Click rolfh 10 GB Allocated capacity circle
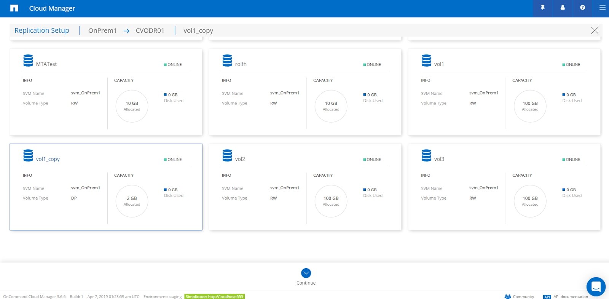Screen dimensions: 609x299 pyautogui.click(x=331, y=106)
